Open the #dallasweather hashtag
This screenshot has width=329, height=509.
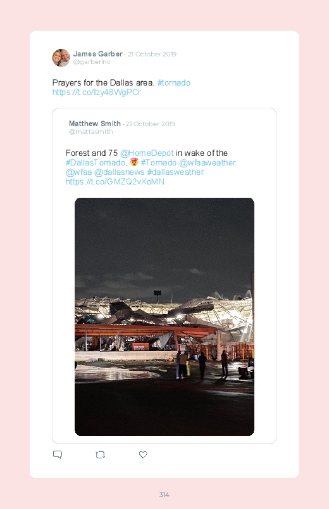(176, 172)
